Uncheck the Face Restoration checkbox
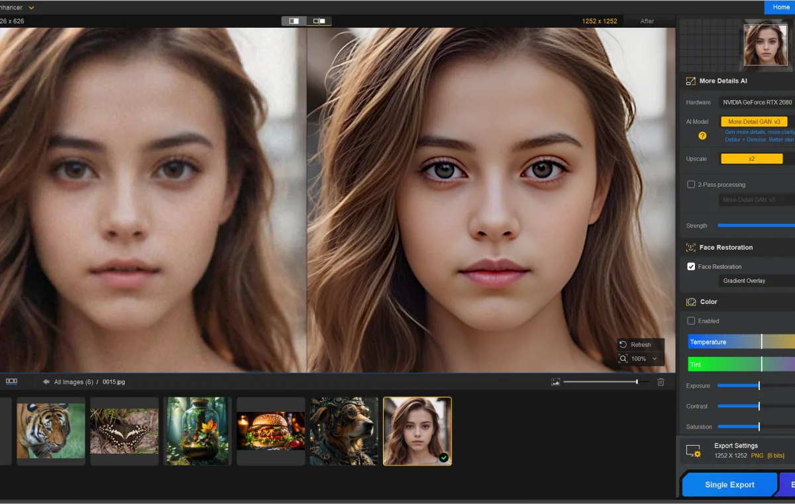The width and height of the screenshot is (795, 504). pos(691,266)
